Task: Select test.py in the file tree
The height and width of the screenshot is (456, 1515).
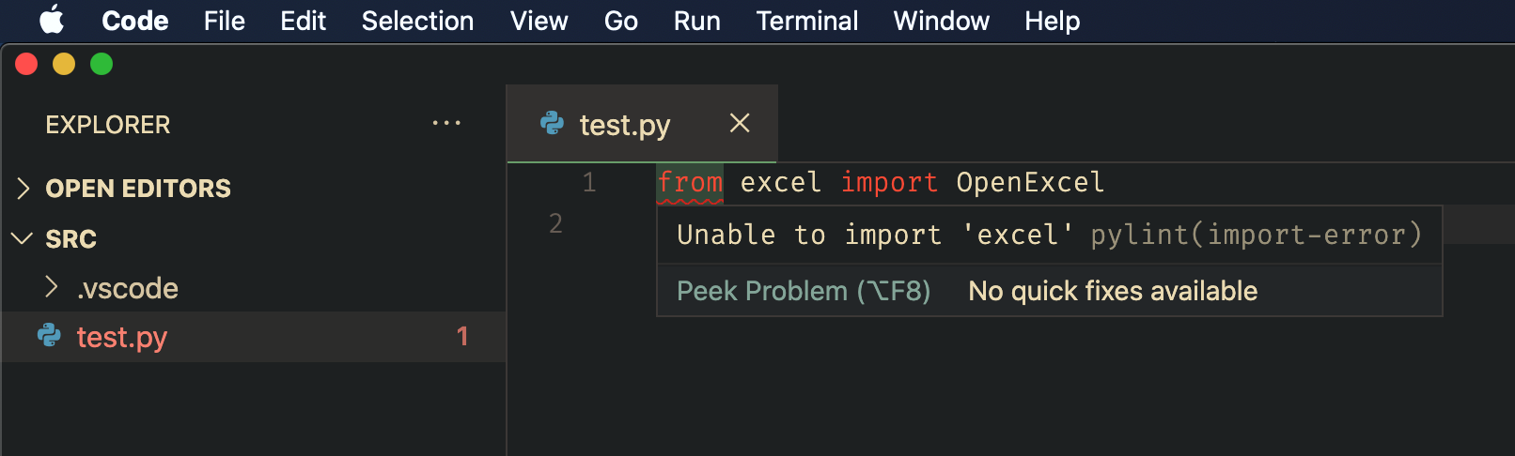Action: (x=254, y=337)
